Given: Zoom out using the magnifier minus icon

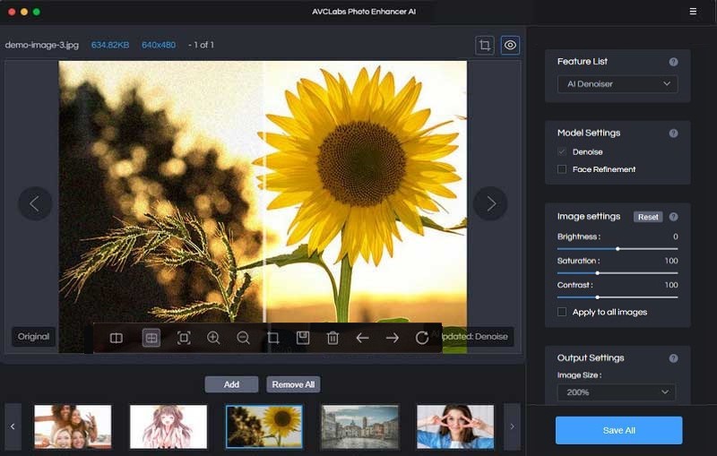Looking at the screenshot, I should point(243,338).
